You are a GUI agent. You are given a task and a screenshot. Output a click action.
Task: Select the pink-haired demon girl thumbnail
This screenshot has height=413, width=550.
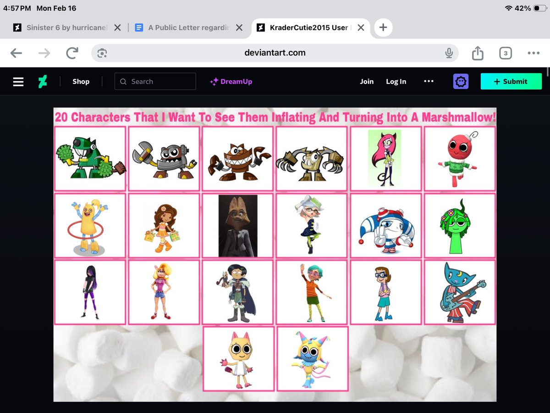[386, 159]
